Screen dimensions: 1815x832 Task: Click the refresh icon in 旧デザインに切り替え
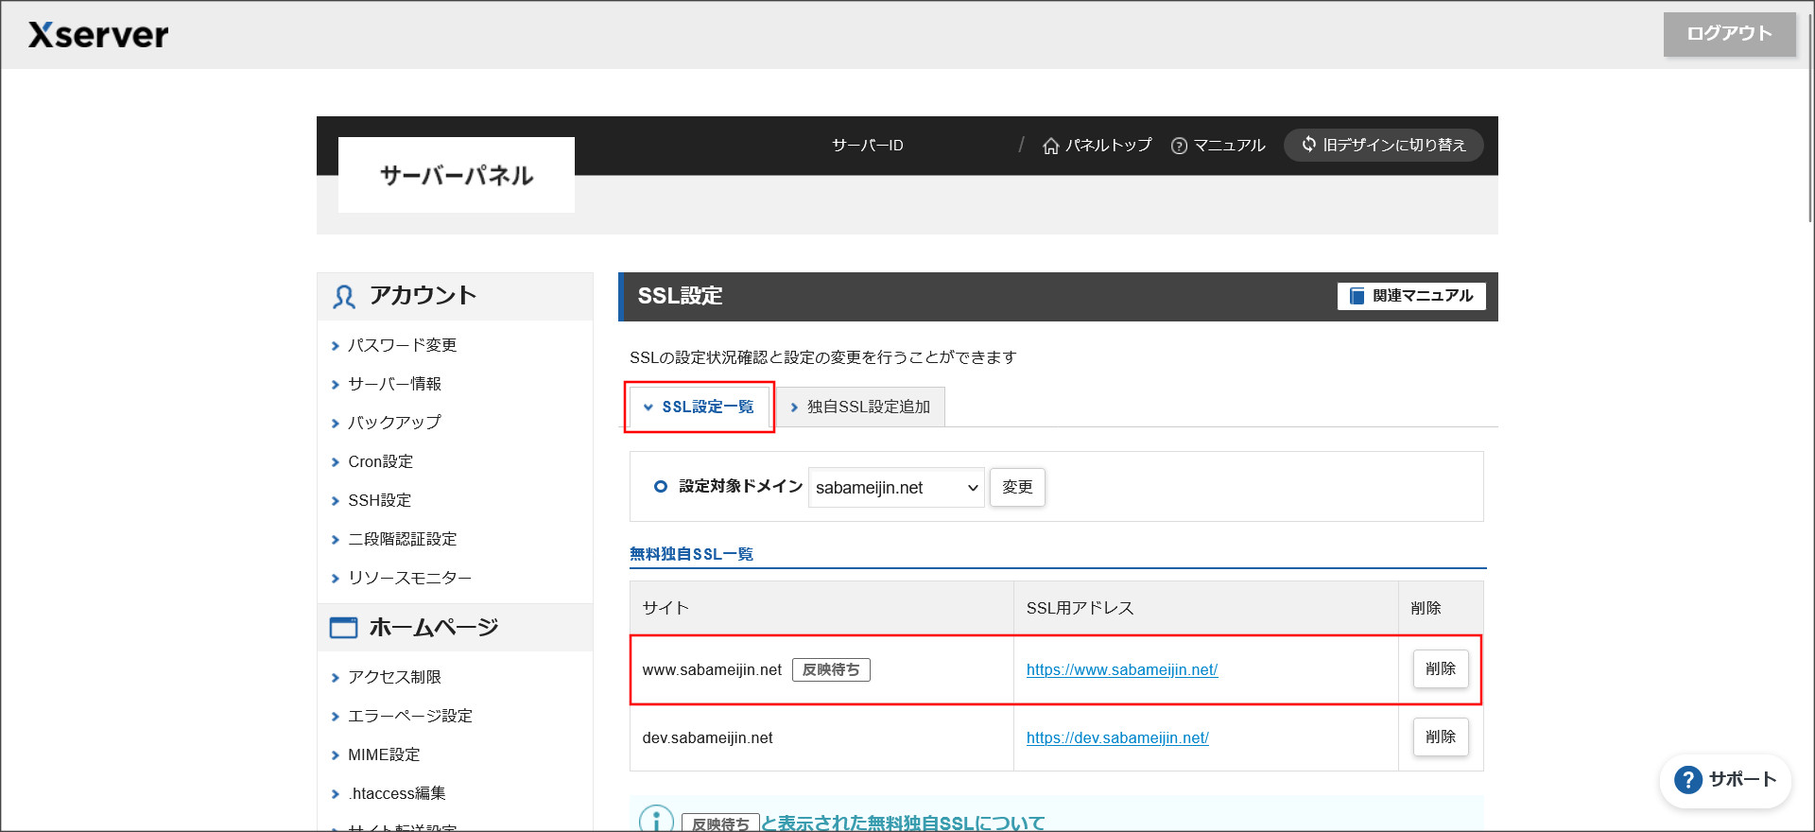tap(1309, 145)
